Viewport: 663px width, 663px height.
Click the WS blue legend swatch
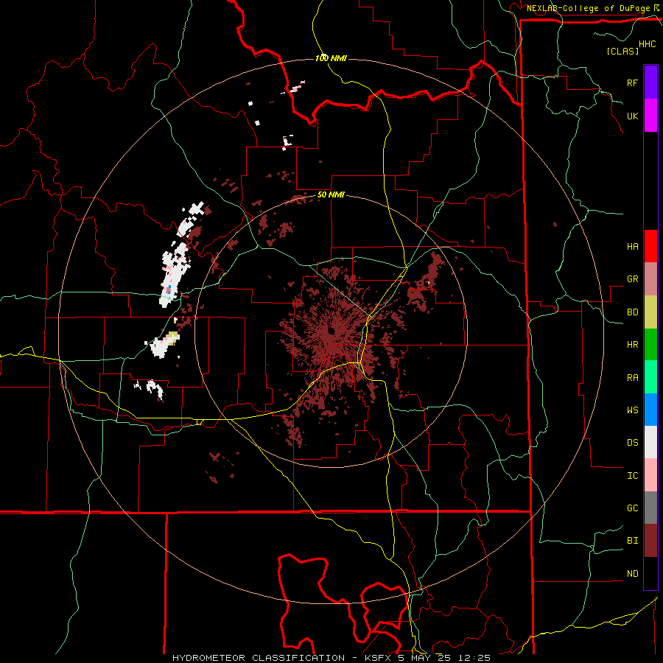[650, 410]
